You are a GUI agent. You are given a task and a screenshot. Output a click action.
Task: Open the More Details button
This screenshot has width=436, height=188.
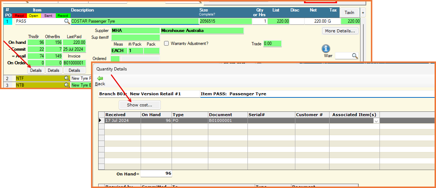point(340,31)
